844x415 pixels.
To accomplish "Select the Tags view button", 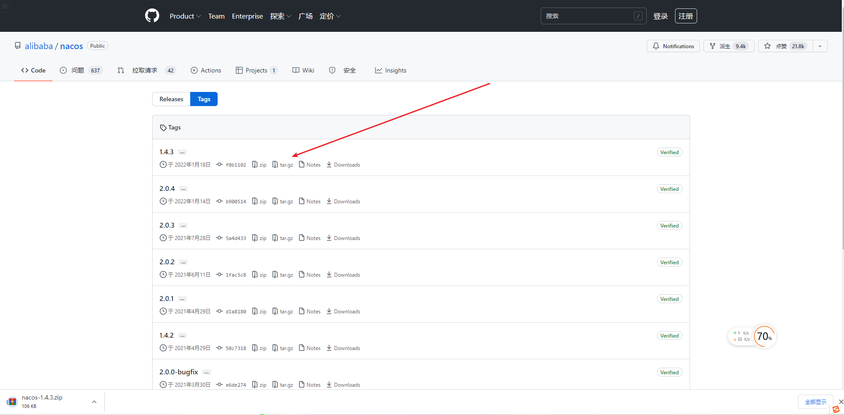I will tap(204, 99).
